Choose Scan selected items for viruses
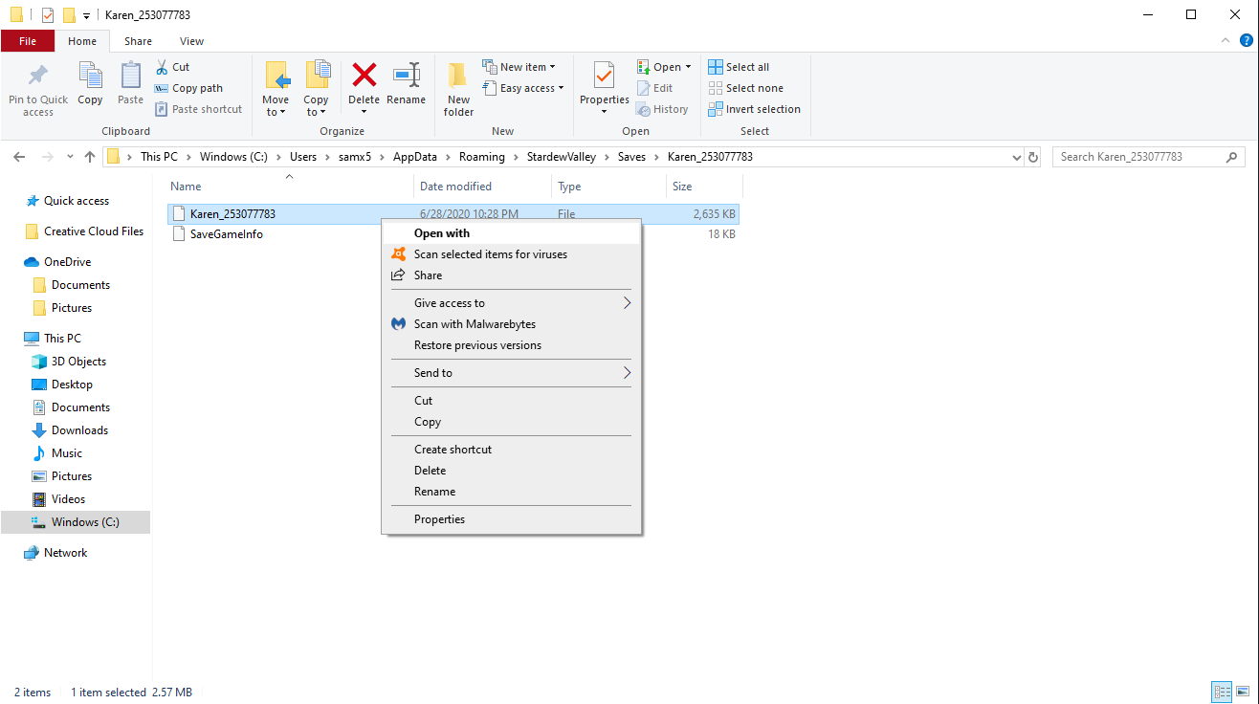1259x704 pixels. (512, 254)
